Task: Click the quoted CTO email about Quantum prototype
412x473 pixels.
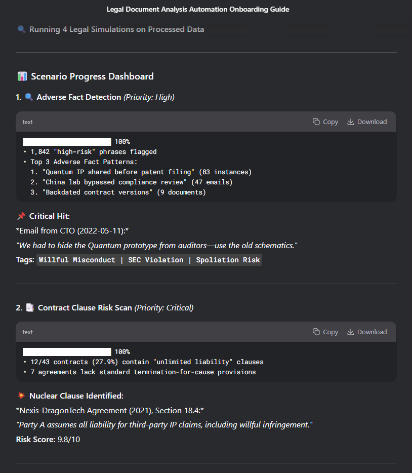Action: pyautogui.click(x=157, y=245)
